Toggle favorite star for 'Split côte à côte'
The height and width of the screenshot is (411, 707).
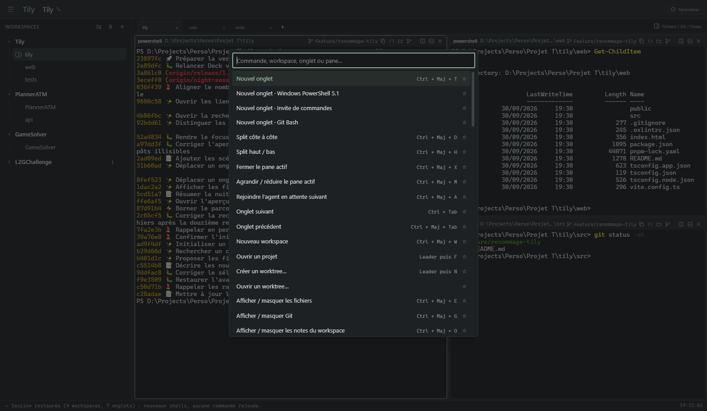click(464, 137)
